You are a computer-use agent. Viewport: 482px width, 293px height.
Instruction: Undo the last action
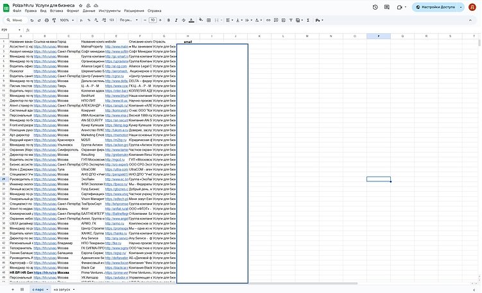[x=31, y=21]
